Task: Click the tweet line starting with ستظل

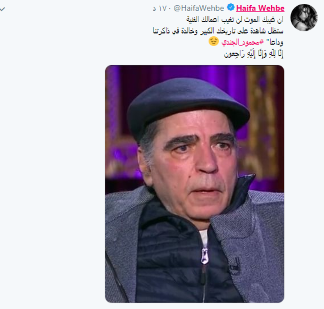Action: coord(218,31)
